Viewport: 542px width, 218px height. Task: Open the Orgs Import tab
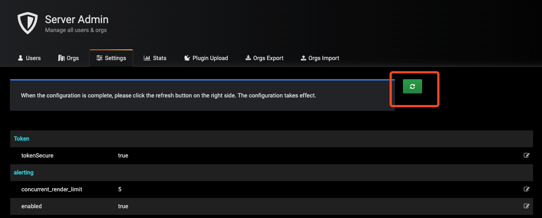320,58
